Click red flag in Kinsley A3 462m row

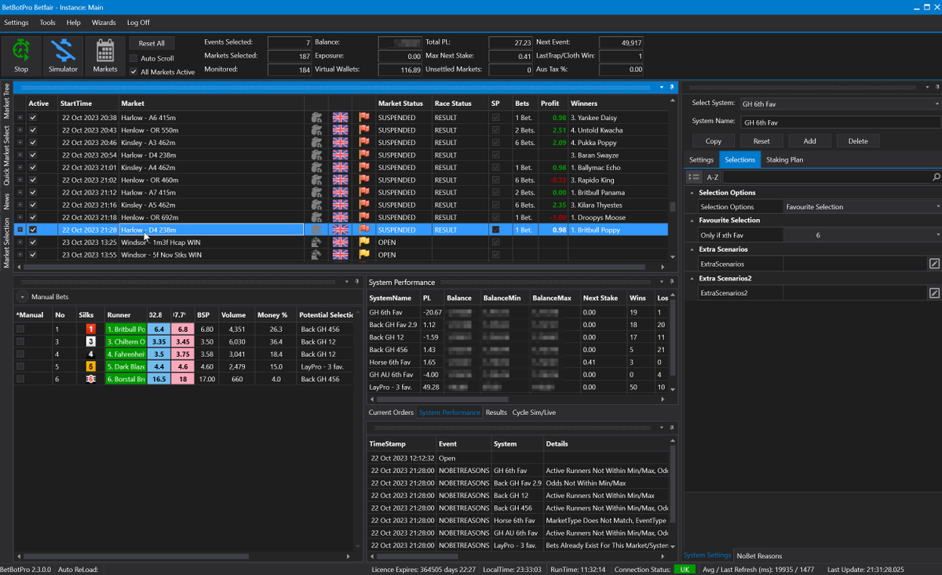coord(363,143)
